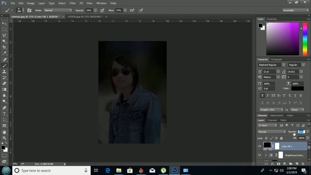The image size is (311, 175).
Task: Open the Flow slider dropdown
Action: (125, 10)
